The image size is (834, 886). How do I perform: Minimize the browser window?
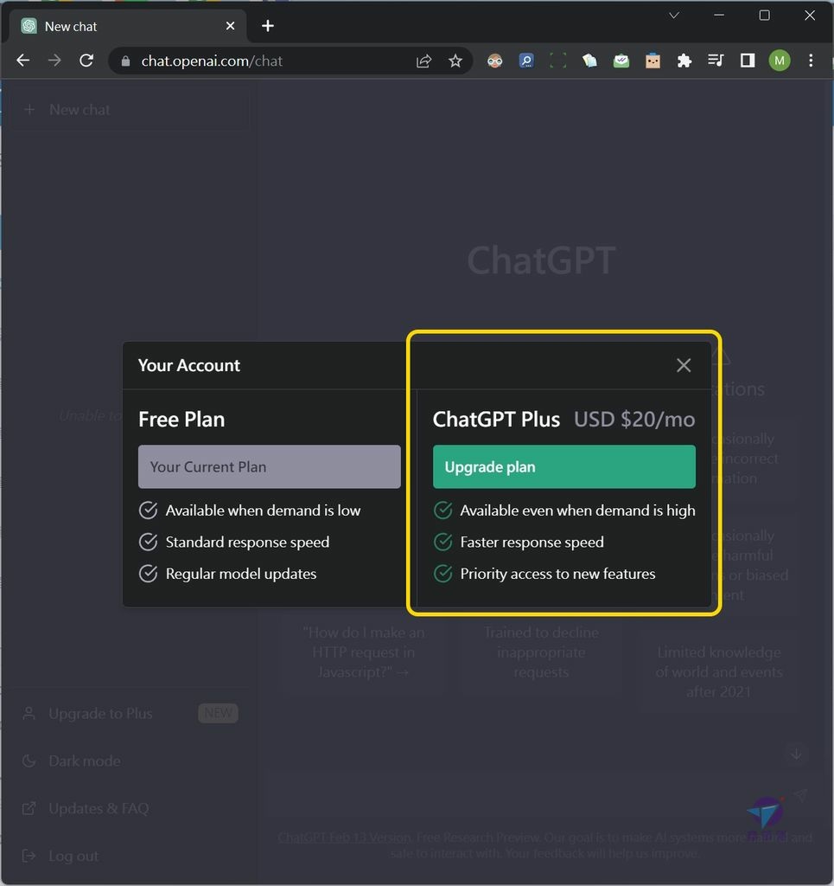pos(719,16)
